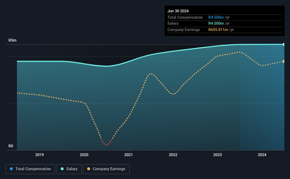Click the 2020 x-axis label
The width and height of the screenshot is (290, 179).
[84, 155]
